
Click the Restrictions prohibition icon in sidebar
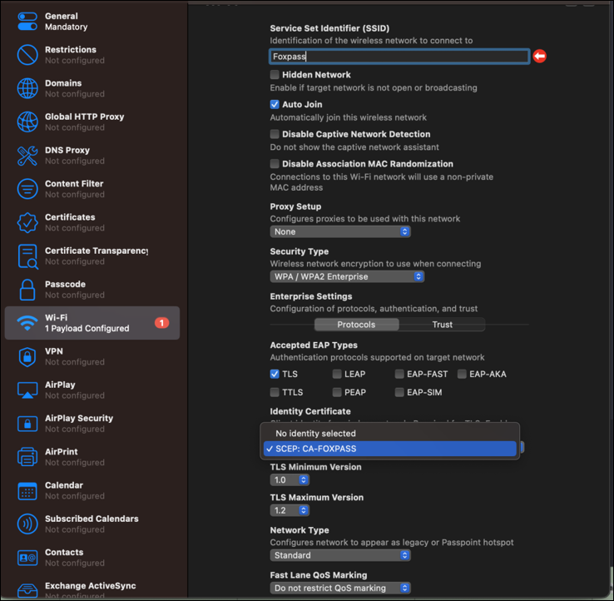27,55
